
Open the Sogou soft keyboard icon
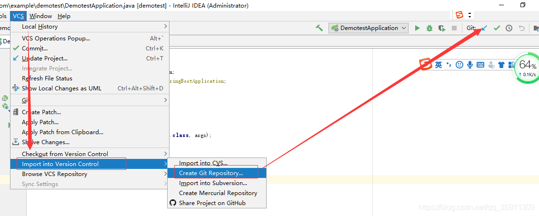click(x=480, y=65)
